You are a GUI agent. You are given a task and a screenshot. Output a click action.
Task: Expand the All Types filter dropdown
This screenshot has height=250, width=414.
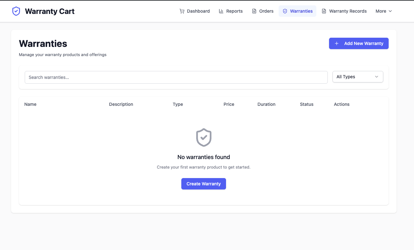358,77
